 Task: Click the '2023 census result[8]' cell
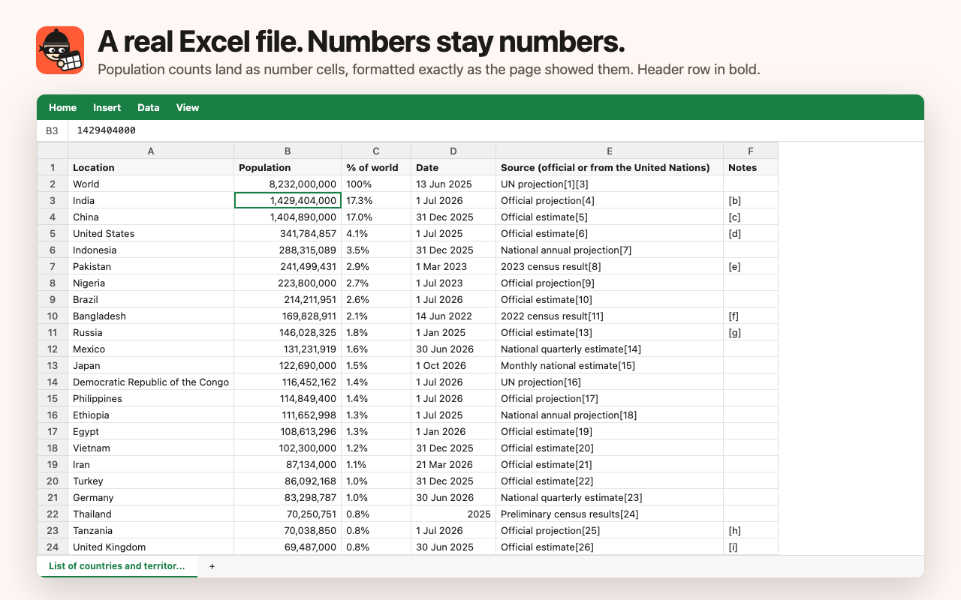tap(610, 266)
